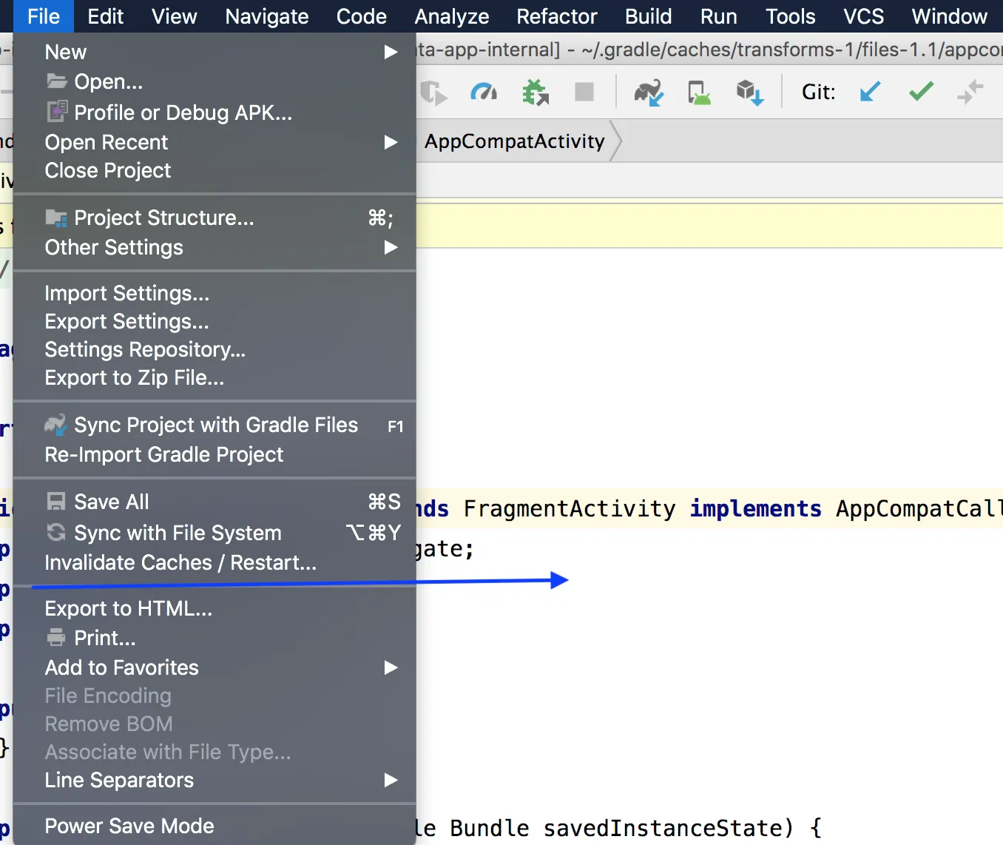Click the Profile app speedometer icon
This screenshot has width=1003, height=845.
click(x=484, y=92)
